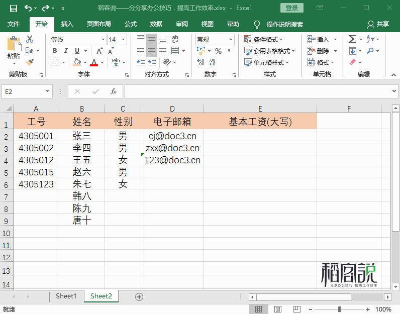Open the font size dropdown
Viewport: 400px width, 314px height.
point(124,40)
